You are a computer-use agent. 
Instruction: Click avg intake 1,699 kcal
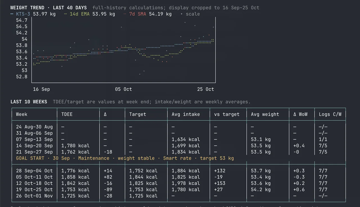pyautogui.click(x=186, y=146)
